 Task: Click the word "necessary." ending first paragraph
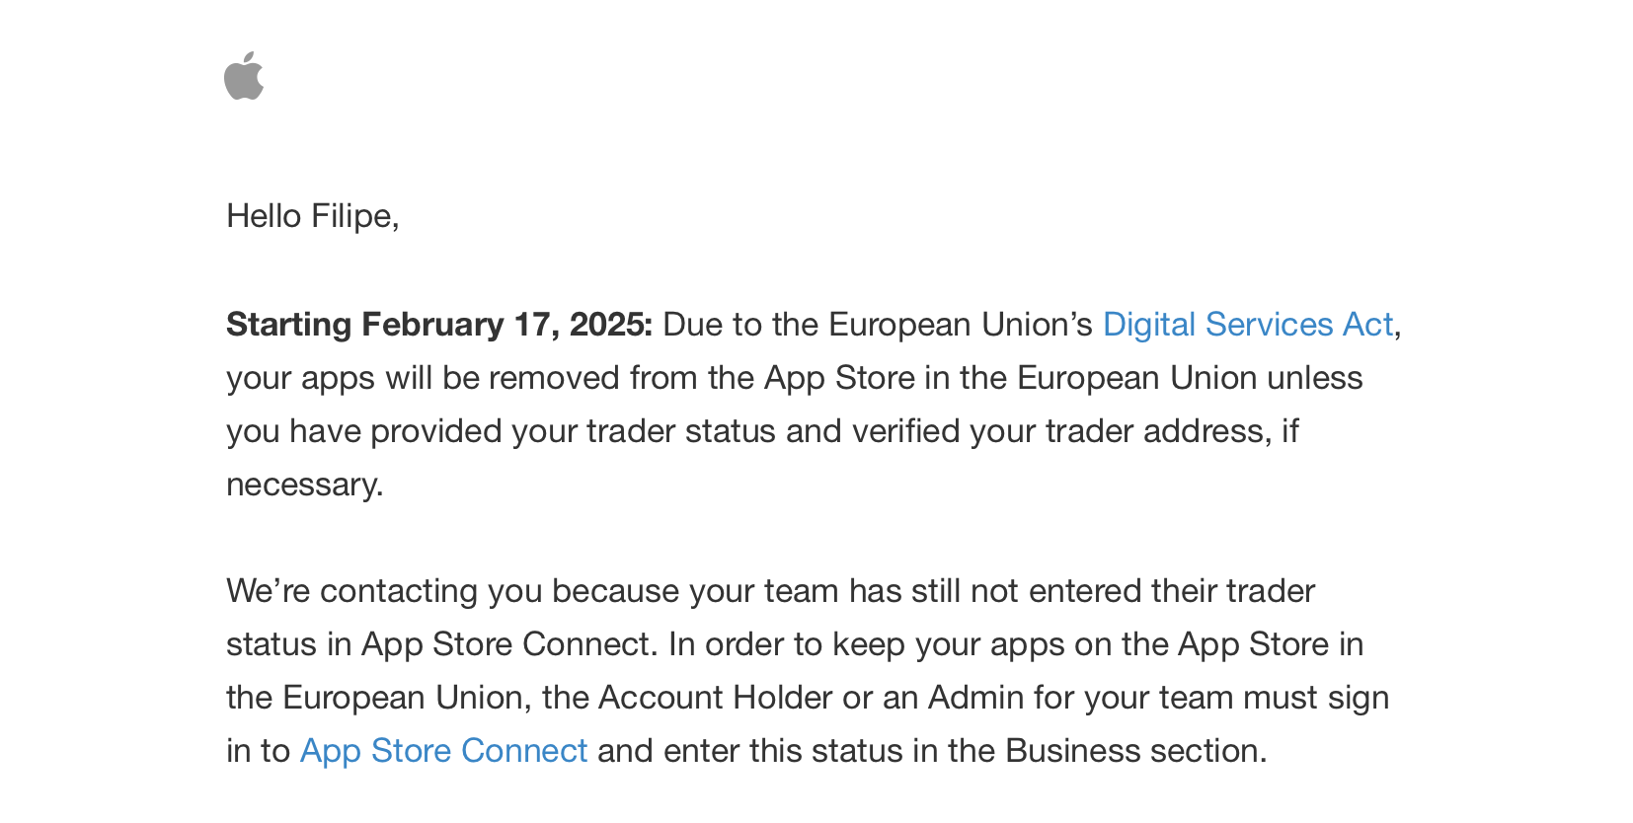point(304,485)
